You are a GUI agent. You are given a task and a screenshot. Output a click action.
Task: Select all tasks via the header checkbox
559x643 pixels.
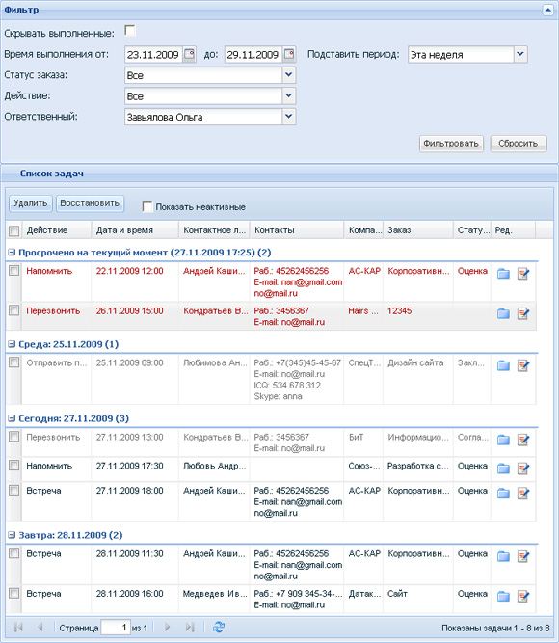tap(13, 230)
